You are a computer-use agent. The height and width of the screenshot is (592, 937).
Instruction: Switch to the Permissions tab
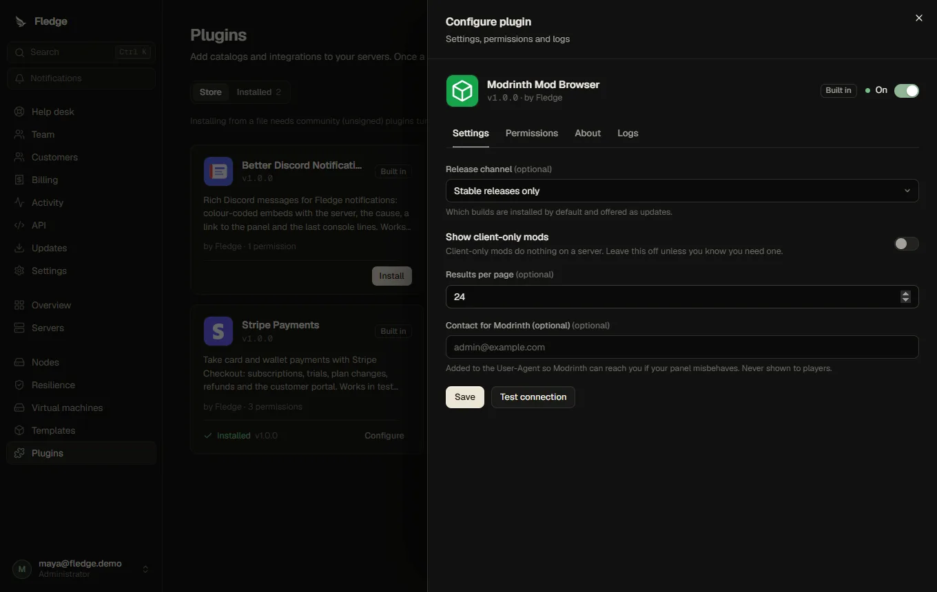[532, 133]
